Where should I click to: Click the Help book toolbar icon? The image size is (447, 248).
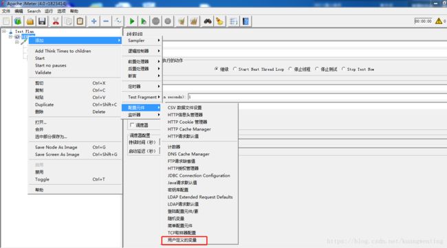point(246,21)
